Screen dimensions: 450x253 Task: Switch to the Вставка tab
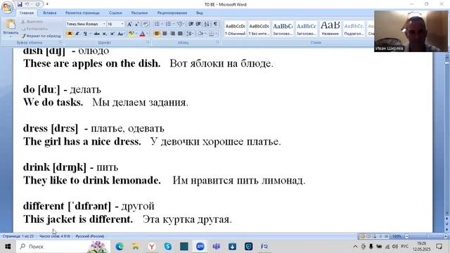pyautogui.click(x=50, y=13)
